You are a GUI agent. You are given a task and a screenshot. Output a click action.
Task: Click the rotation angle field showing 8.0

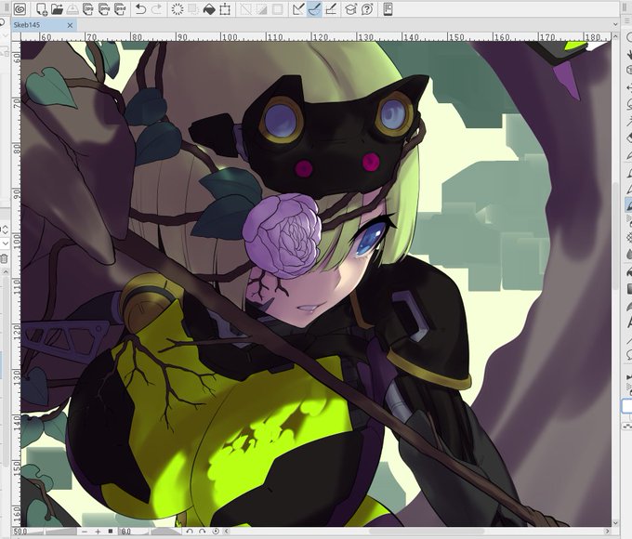[126, 532]
